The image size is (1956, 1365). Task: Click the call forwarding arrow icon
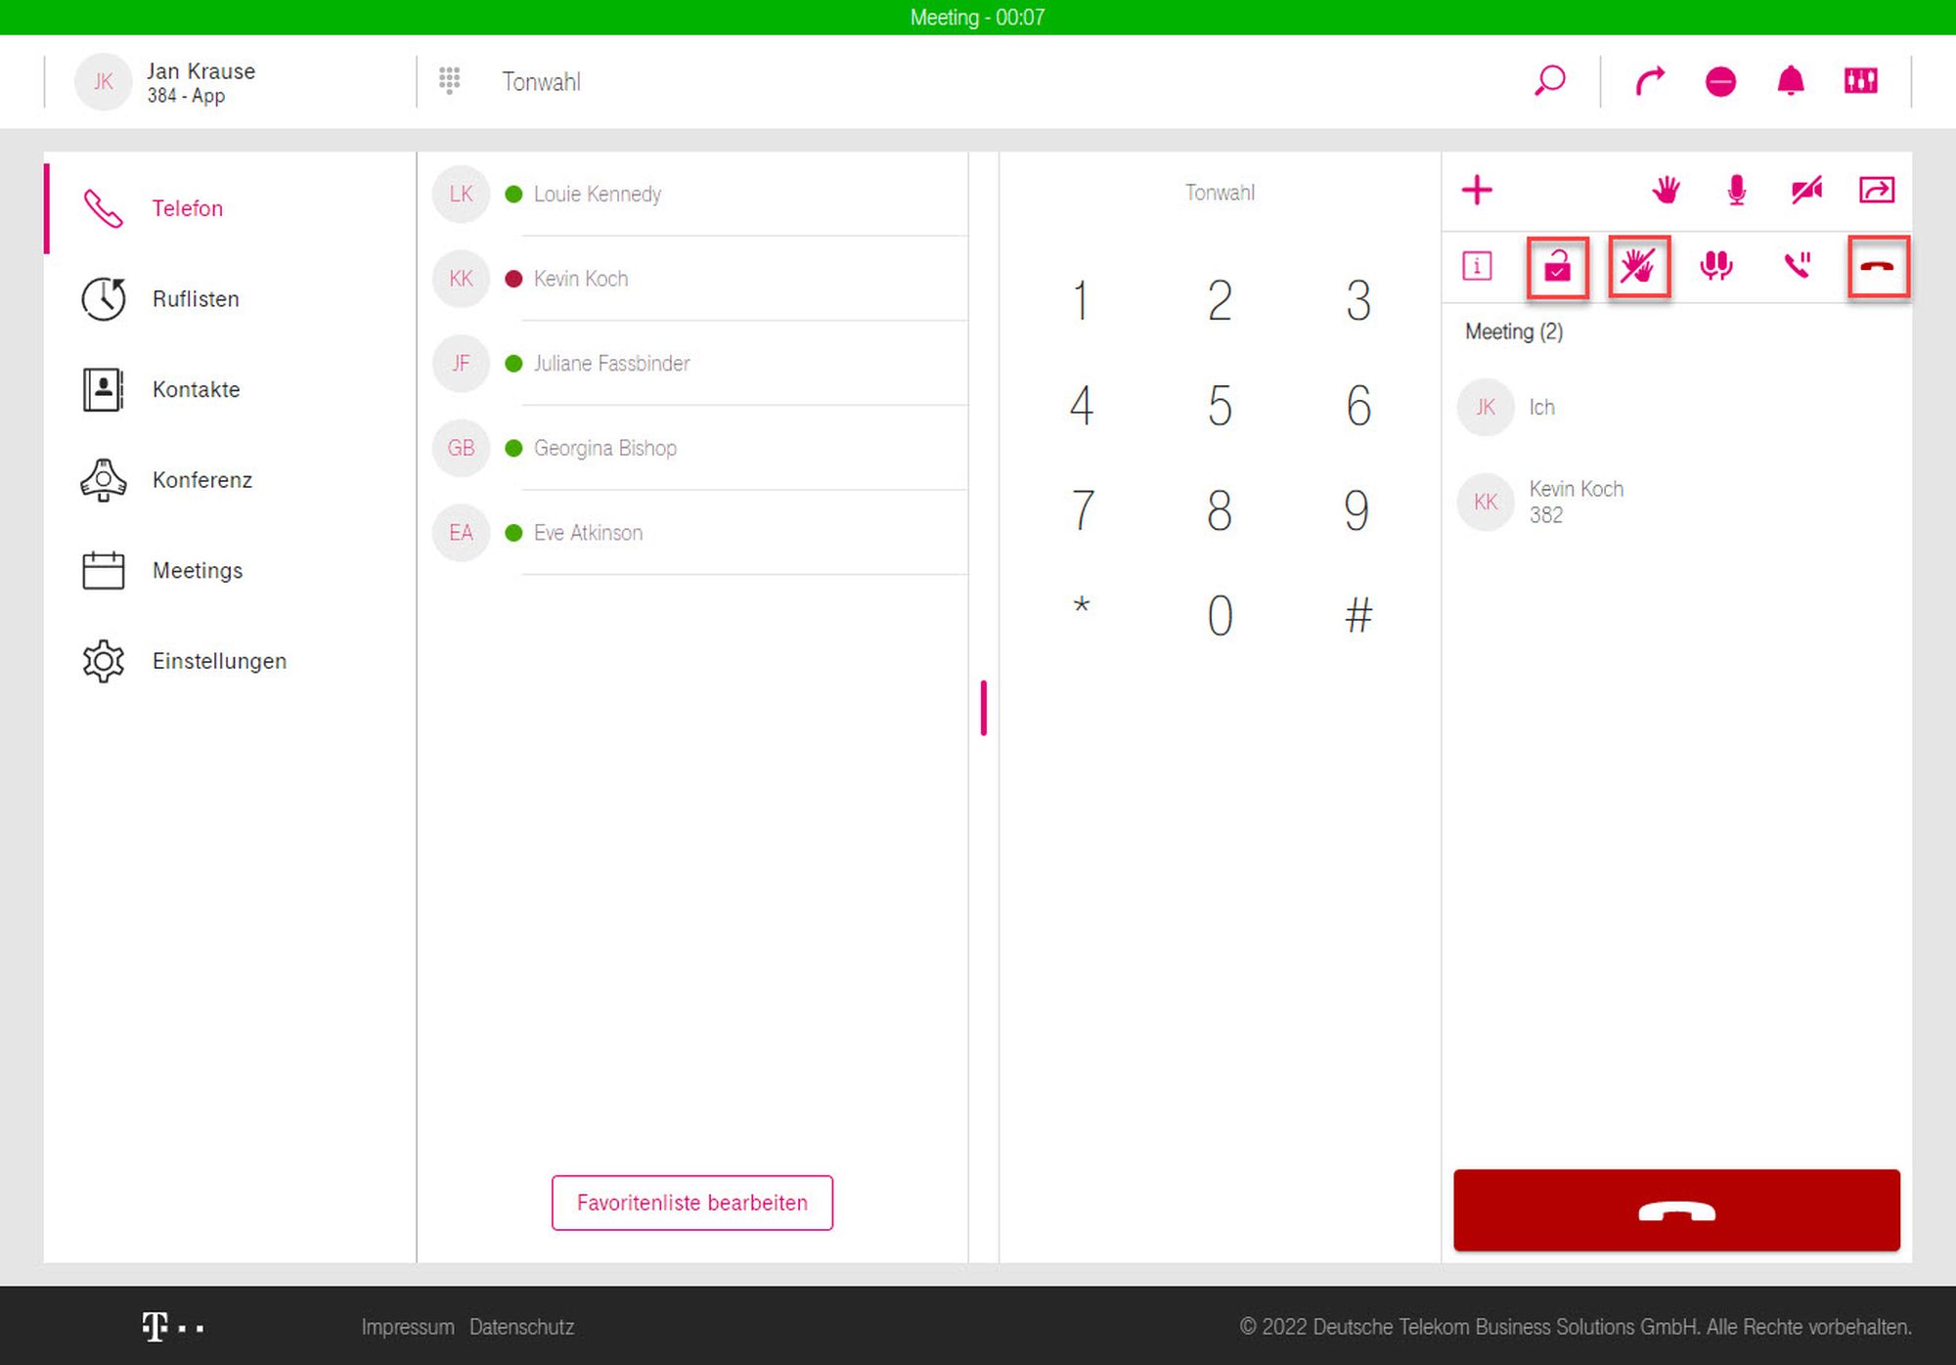[x=1650, y=81]
